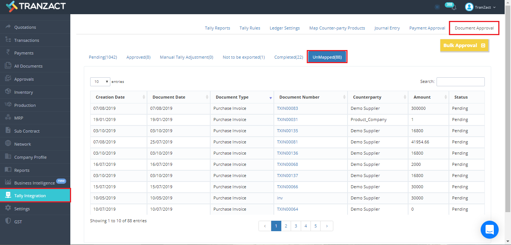Screen dimensions: 511x245
Task: Click the Company Profile building icon
Action: 8,157
